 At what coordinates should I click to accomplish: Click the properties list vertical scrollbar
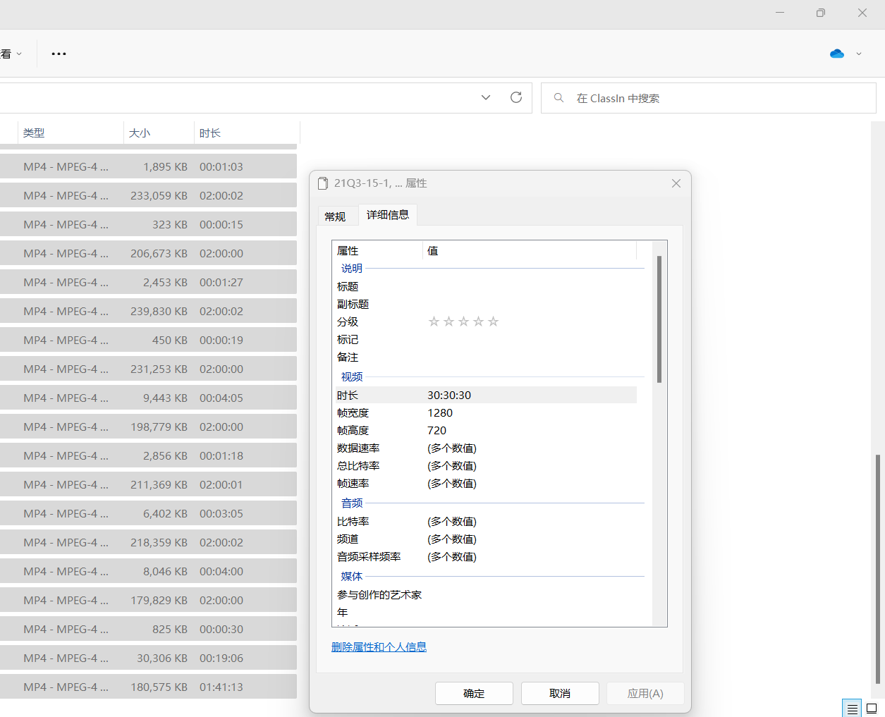(659, 319)
